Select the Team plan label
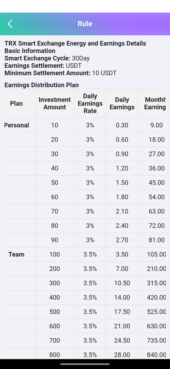This screenshot has height=369, width=170. click(17, 255)
